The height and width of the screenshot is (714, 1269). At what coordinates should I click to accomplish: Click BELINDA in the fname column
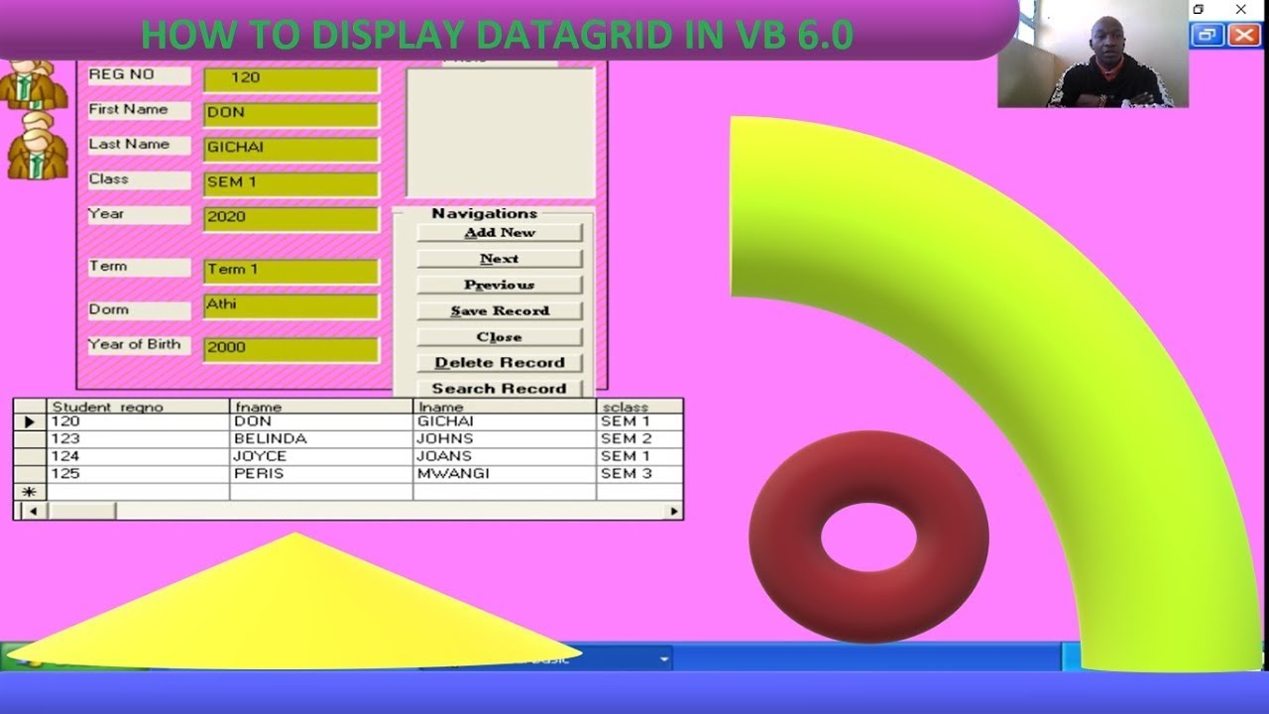coord(321,438)
